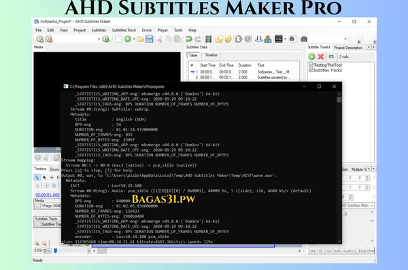Image resolution: width=408 pixels, height=270 pixels.
Task: Expand dropdown arrow next to OS film icon
Action: 285,39
